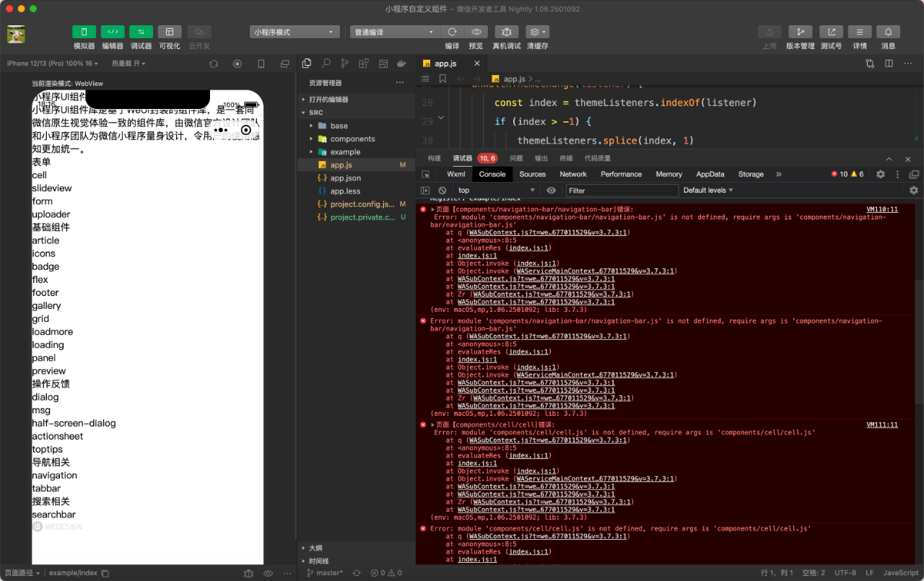924x581 pixels.
Task: Click the simulator phone device icon
Action: point(261,64)
